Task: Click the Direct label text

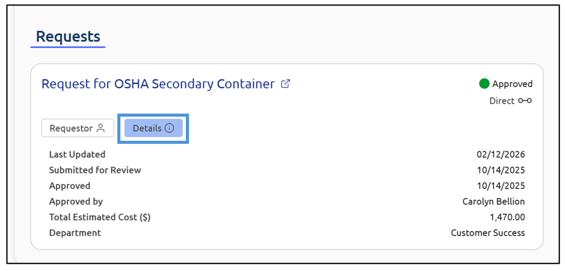Action: tap(501, 101)
